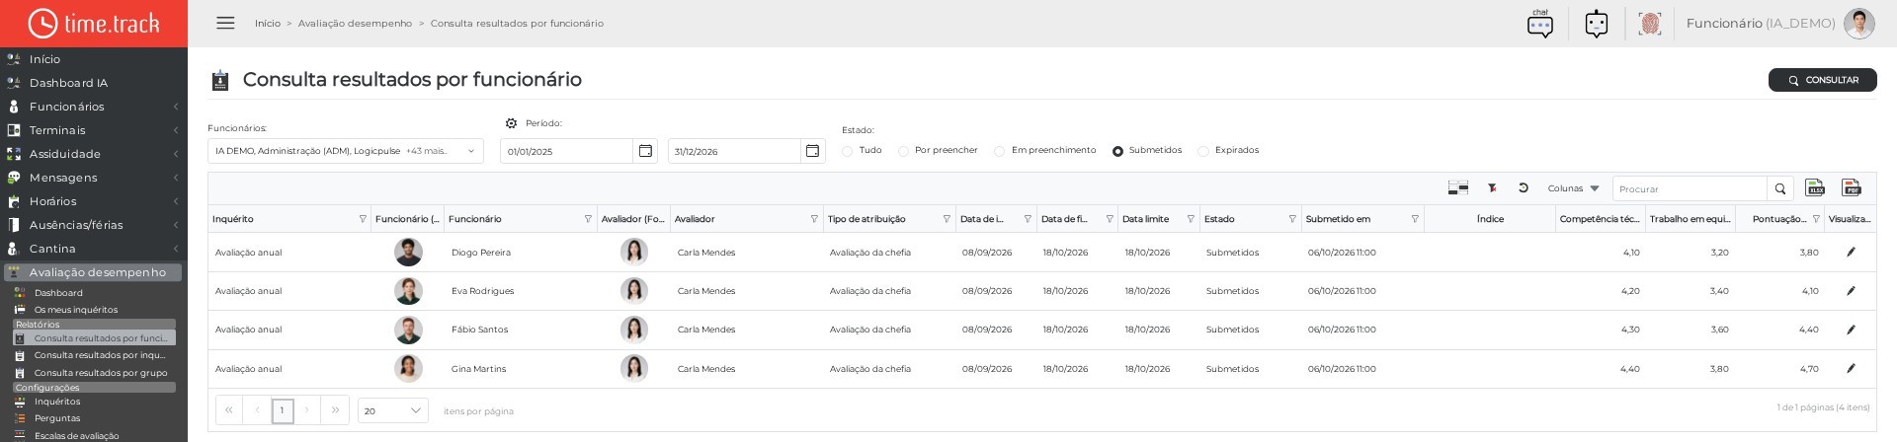Filter the Tipo de atribuição column
The image size is (1897, 442).
tap(947, 219)
